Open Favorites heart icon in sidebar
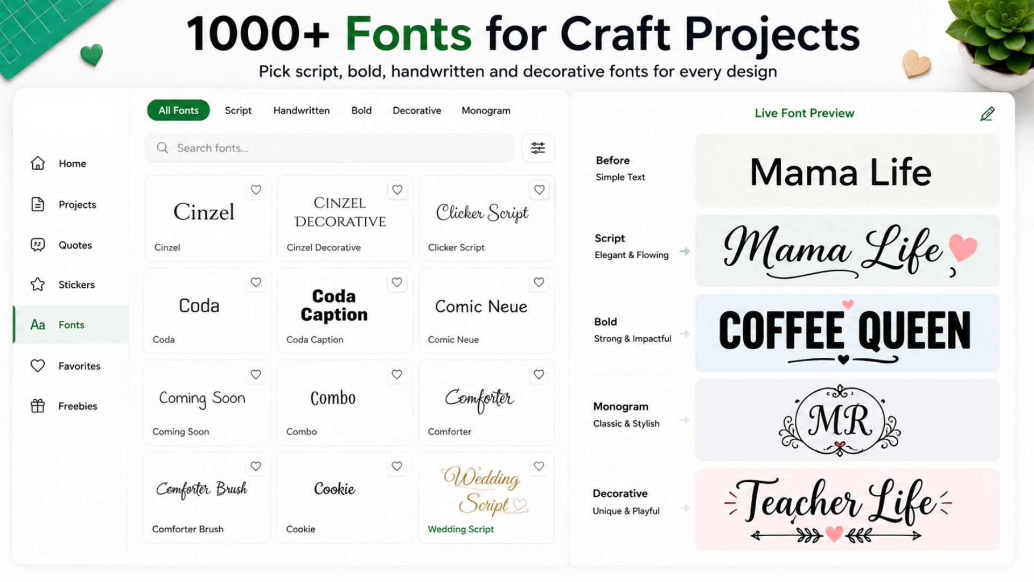This screenshot has height=582, width=1034. 38,366
